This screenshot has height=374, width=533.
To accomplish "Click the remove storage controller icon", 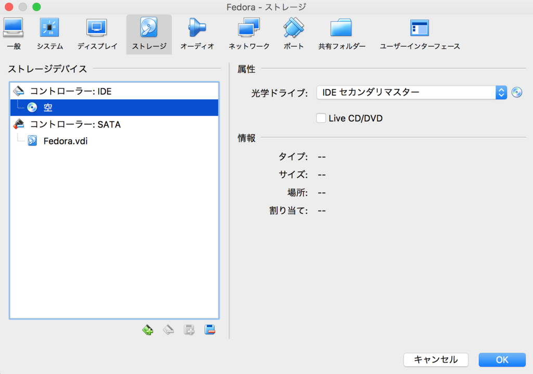I will 168,329.
